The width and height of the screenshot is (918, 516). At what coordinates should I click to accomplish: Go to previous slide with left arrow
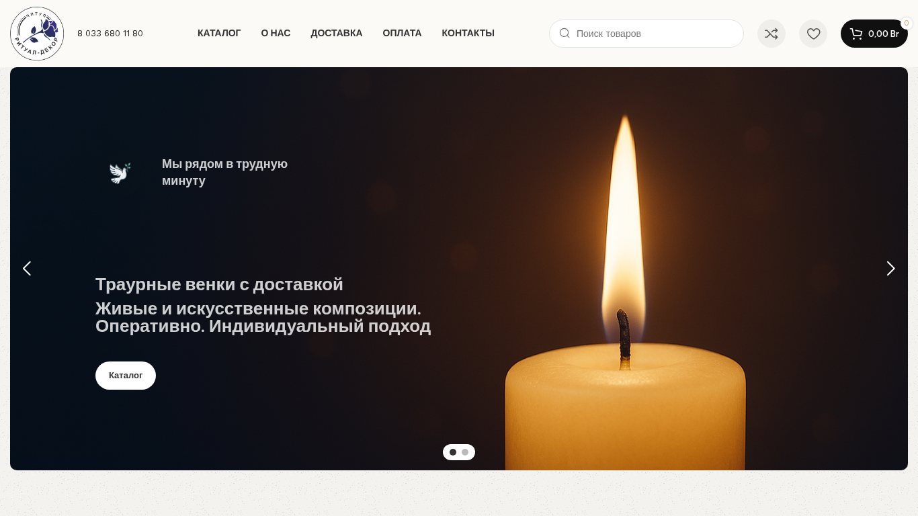pos(27,269)
